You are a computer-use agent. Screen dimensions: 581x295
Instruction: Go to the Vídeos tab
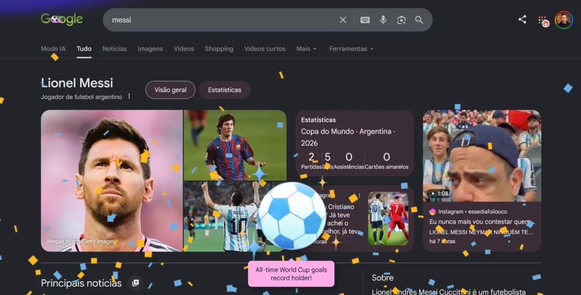click(184, 49)
